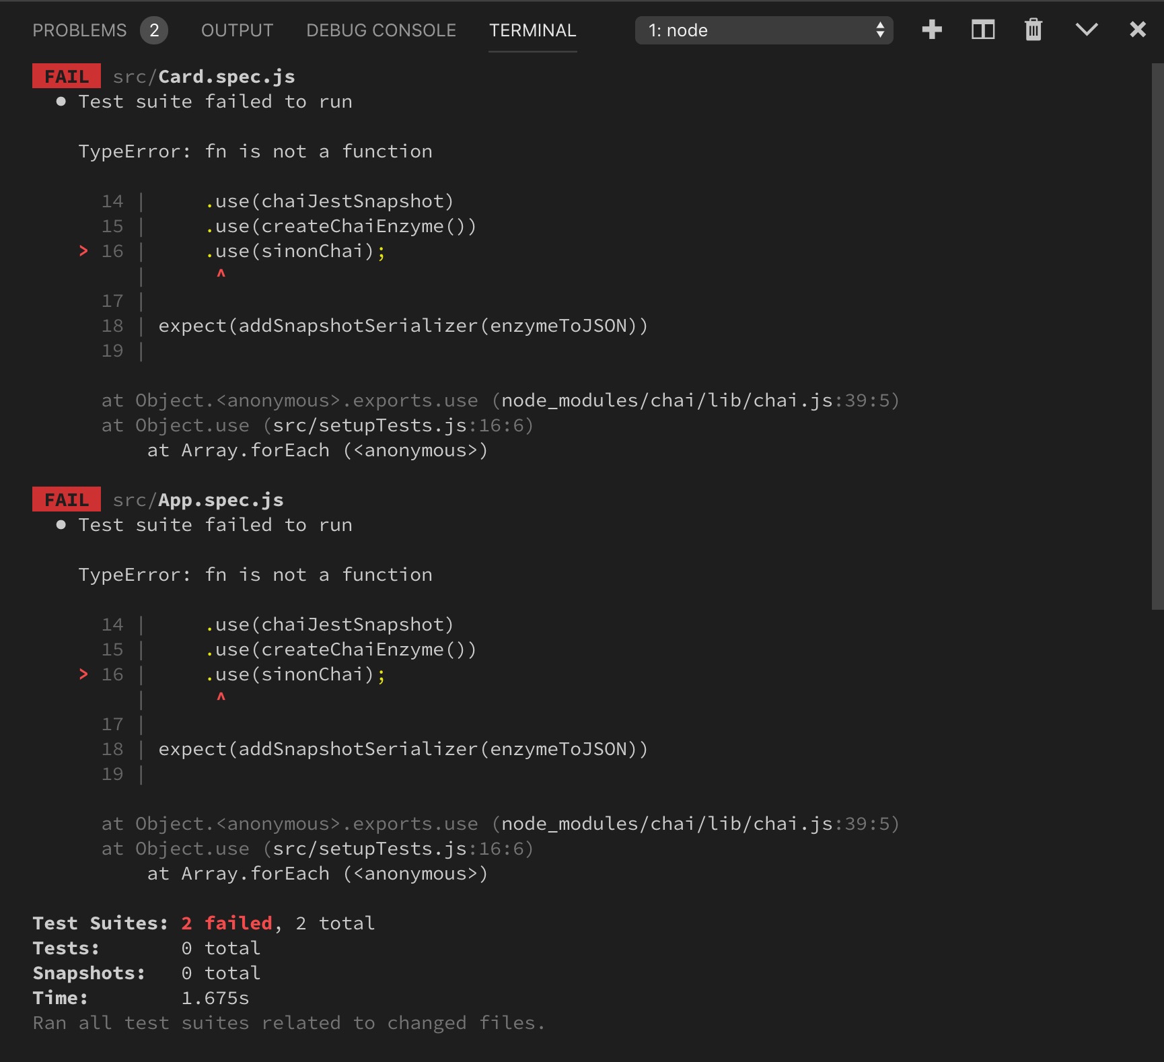Click the stepper arrows on terminal dropdown
1164x1062 pixels.
(879, 30)
